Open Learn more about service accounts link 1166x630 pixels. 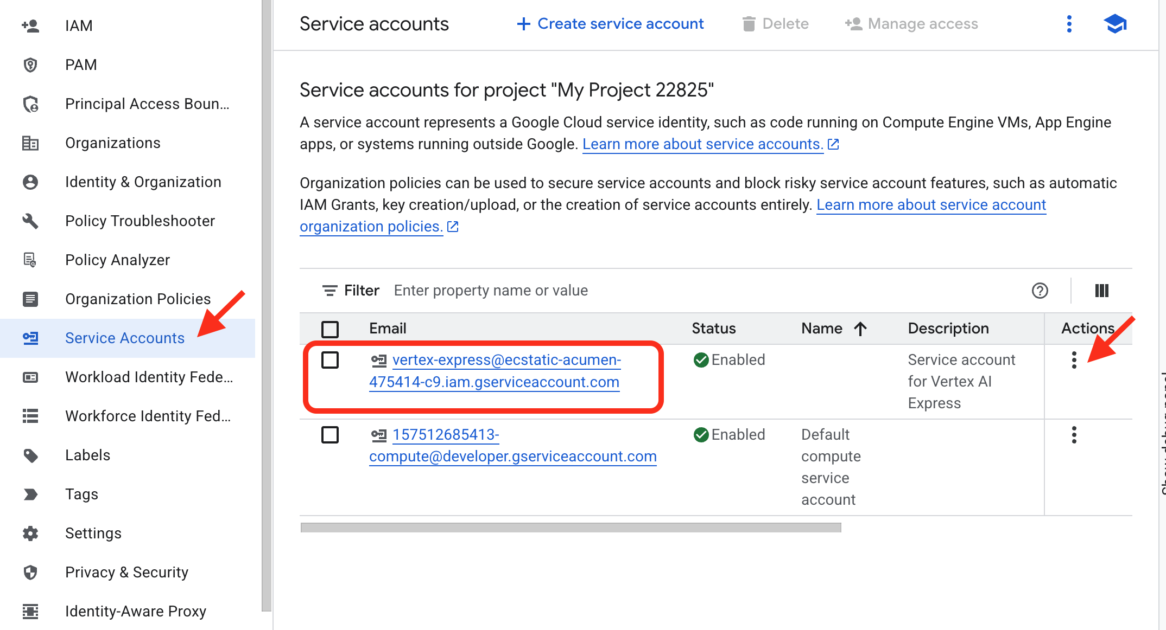(x=702, y=144)
